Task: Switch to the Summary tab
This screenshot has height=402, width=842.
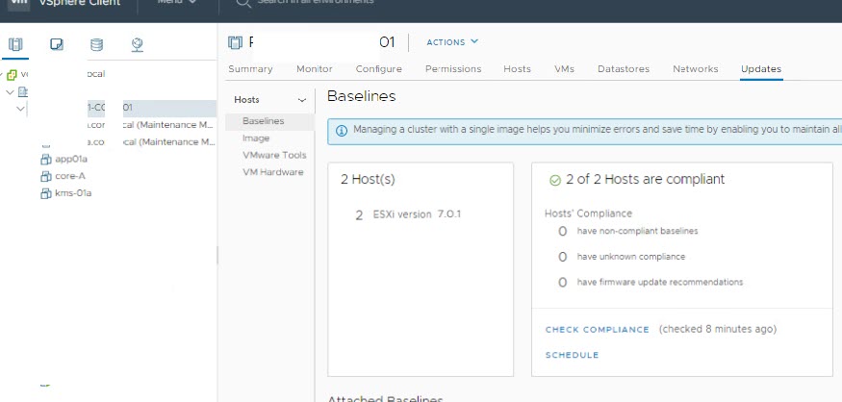Action: (250, 69)
